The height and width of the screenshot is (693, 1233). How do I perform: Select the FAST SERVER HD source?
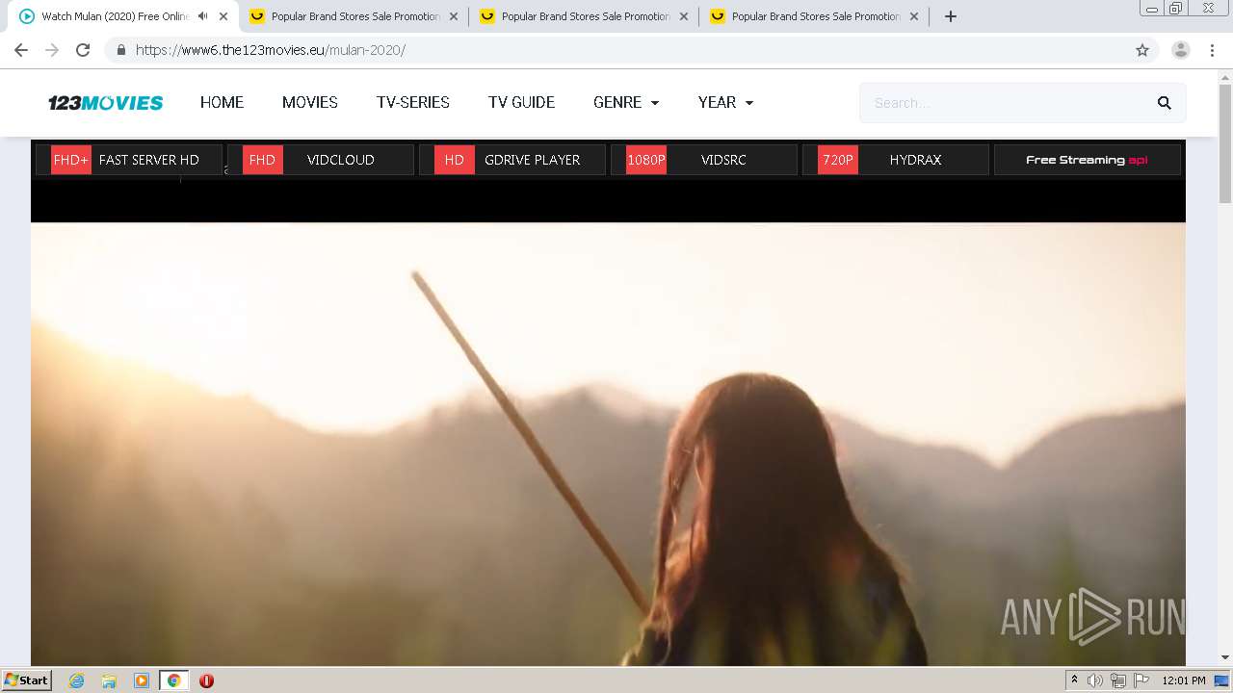pyautogui.click(x=129, y=160)
